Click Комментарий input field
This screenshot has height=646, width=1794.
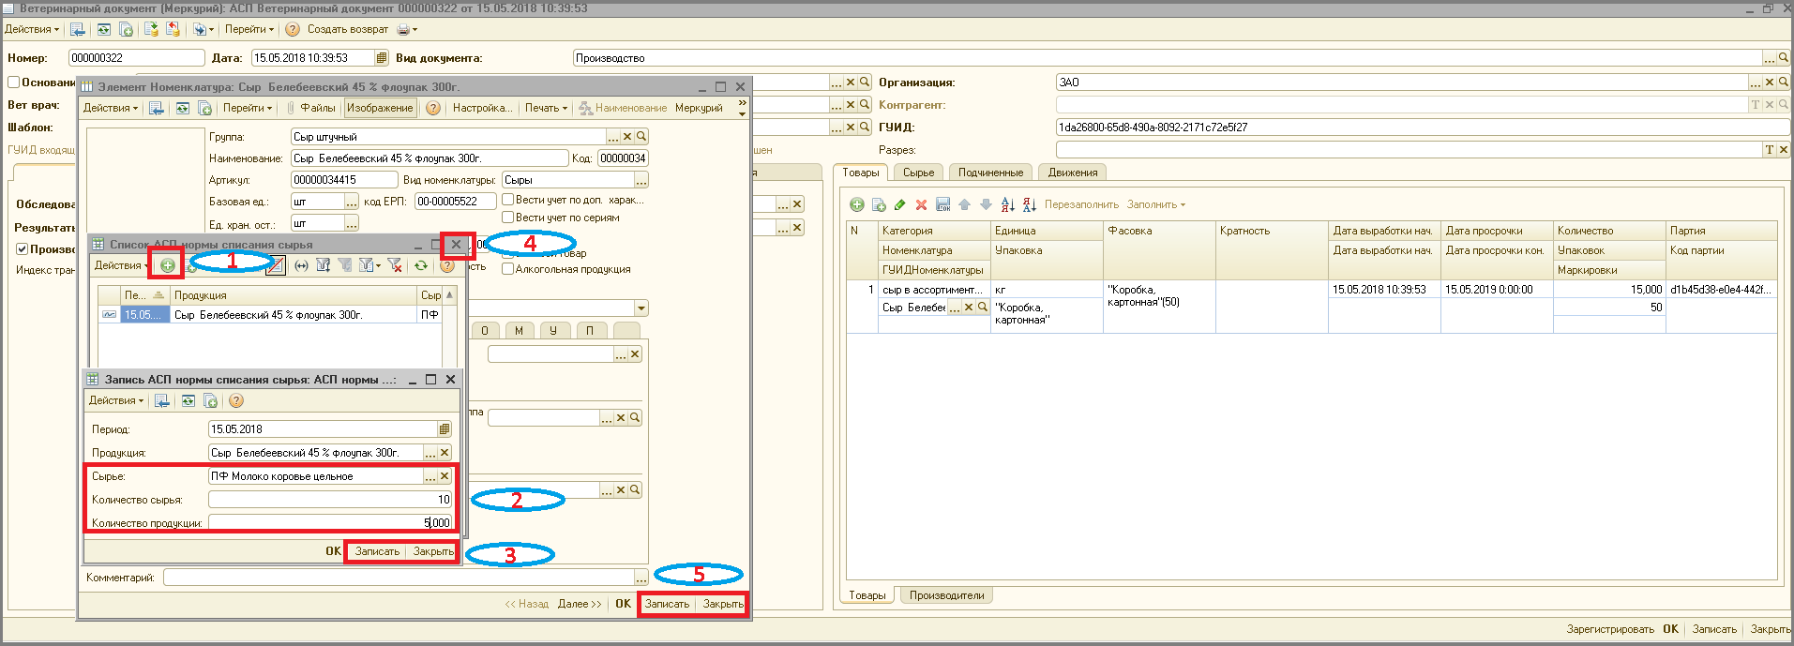[x=399, y=578]
